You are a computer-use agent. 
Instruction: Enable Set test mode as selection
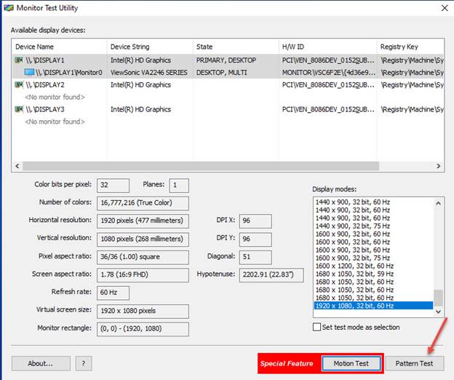(x=316, y=327)
